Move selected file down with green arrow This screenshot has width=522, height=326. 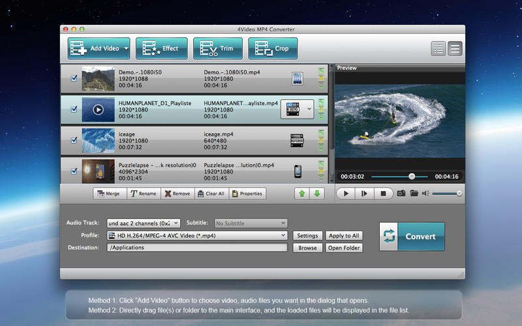[x=316, y=193]
